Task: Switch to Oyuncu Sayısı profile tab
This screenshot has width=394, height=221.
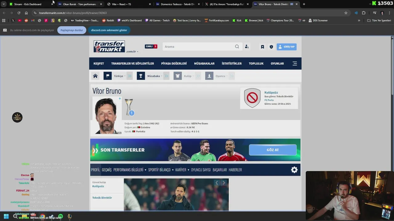Action: click(x=201, y=170)
